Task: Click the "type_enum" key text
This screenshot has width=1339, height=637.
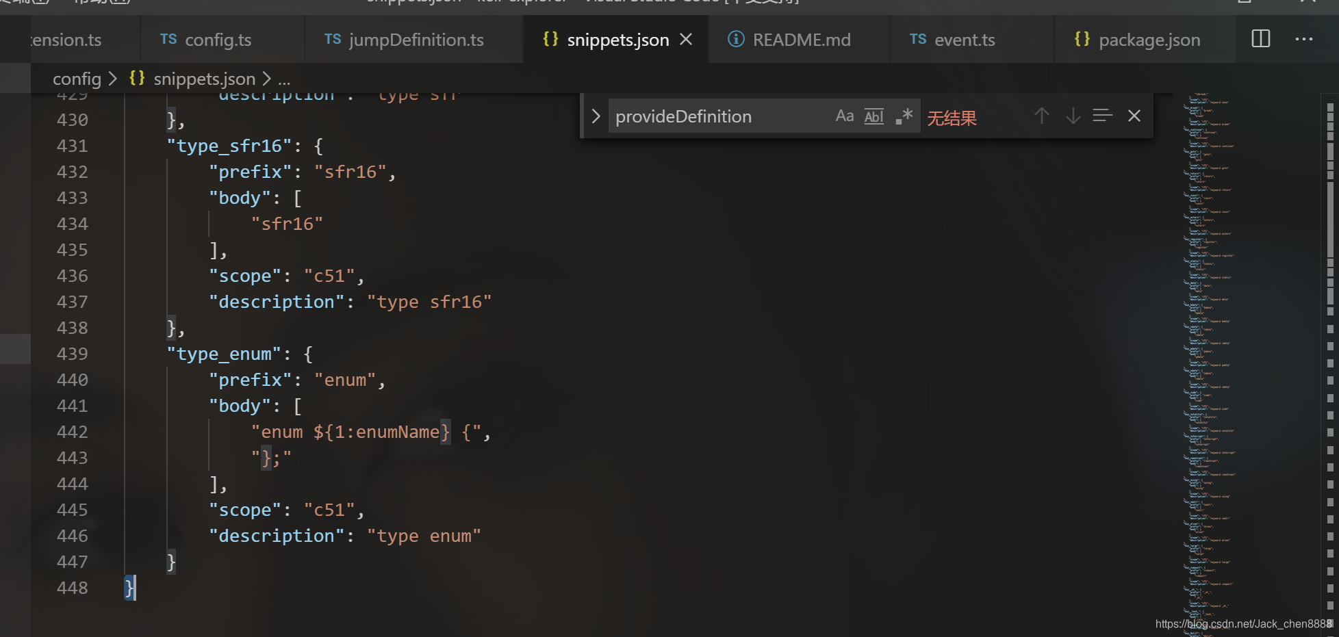Action: [224, 354]
